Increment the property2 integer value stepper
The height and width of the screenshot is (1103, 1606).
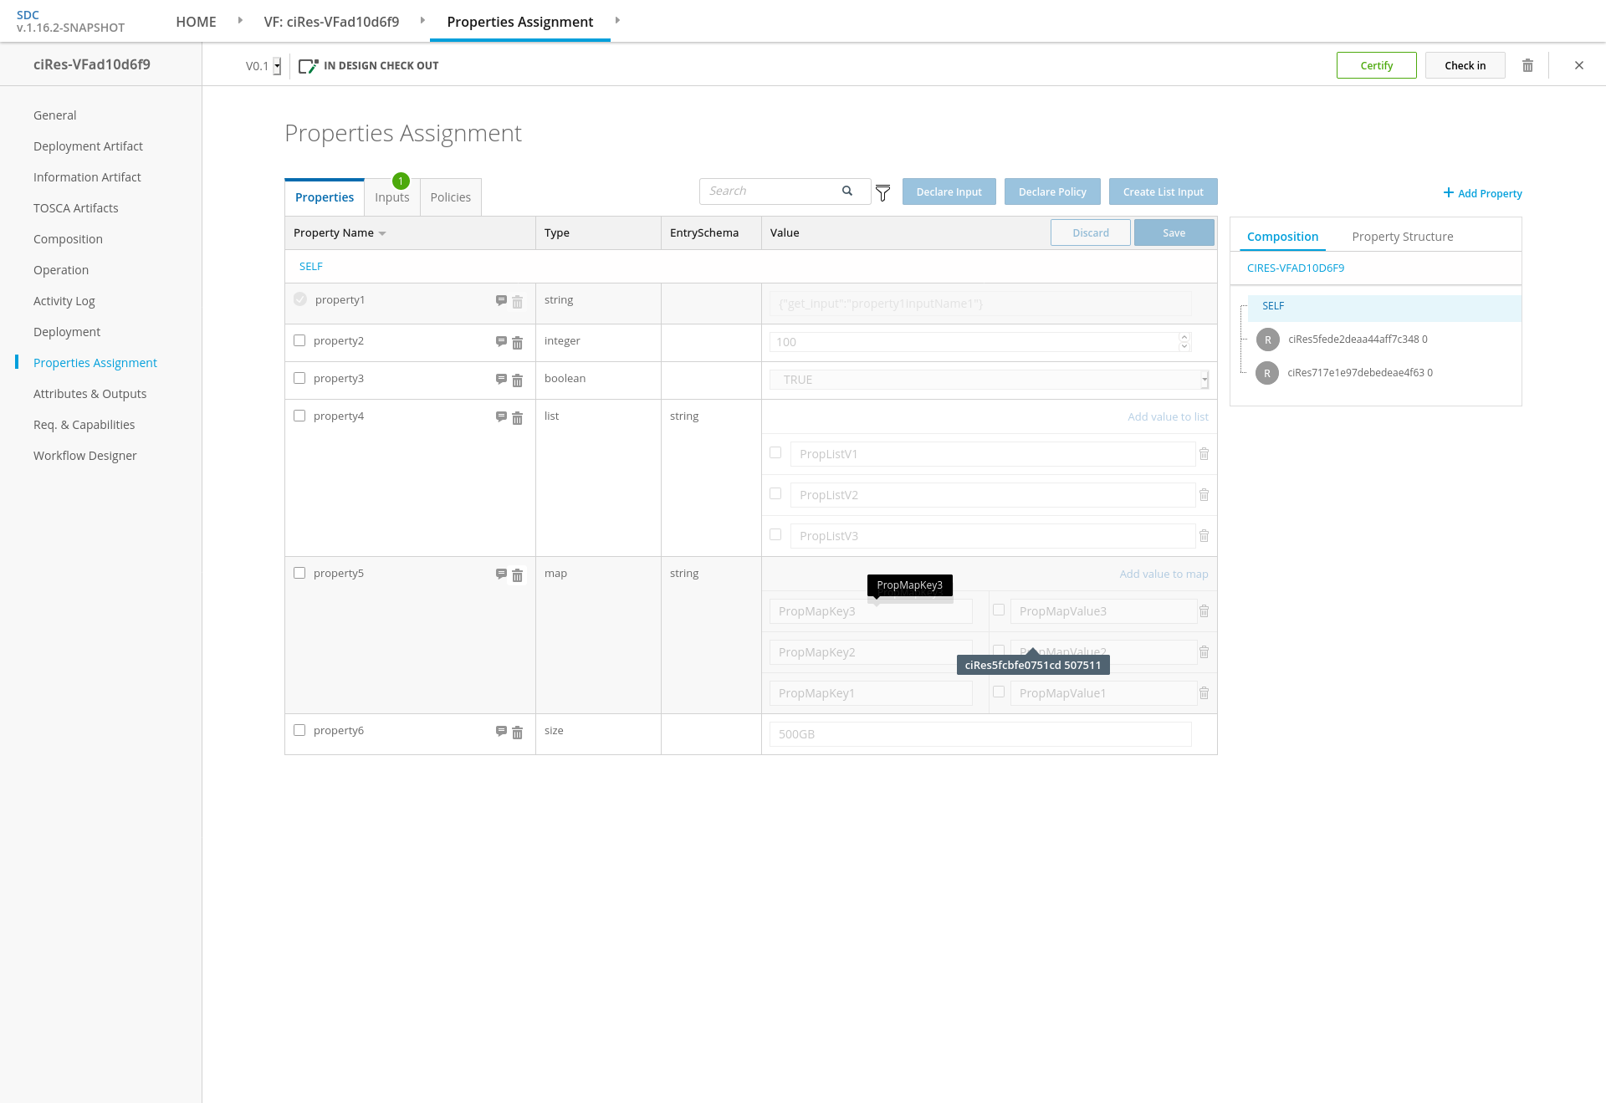[1184, 337]
